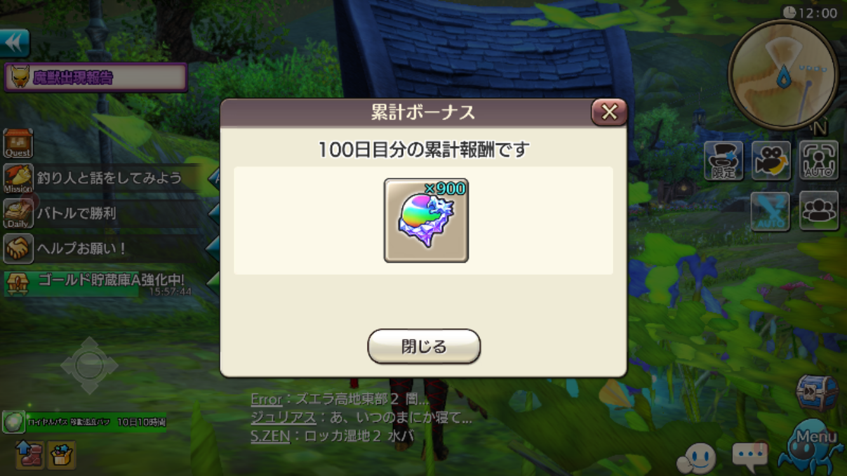Image resolution: width=847 pixels, height=476 pixels.
Task: Open the Mission icon
Action: (x=18, y=178)
